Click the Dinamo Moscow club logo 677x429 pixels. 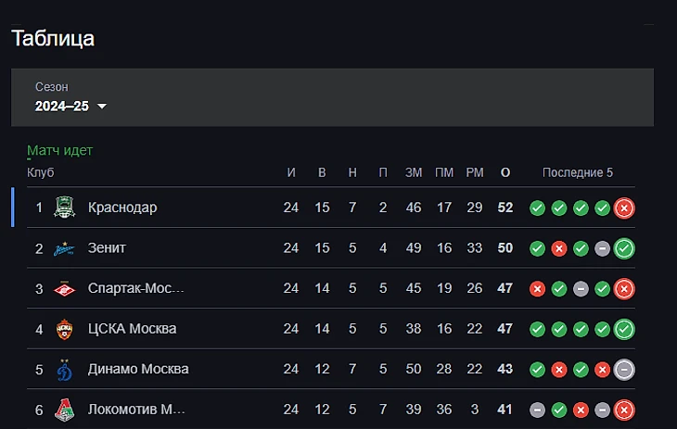pos(64,369)
